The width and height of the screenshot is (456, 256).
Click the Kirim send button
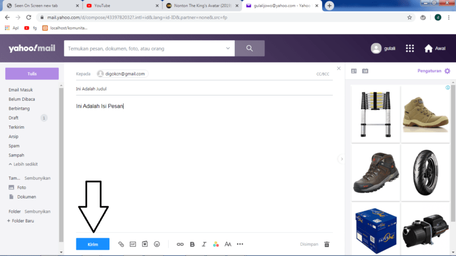click(93, 244)
